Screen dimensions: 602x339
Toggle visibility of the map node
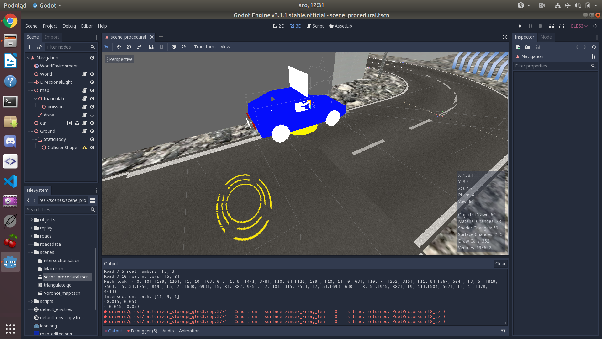pos(92,90)
